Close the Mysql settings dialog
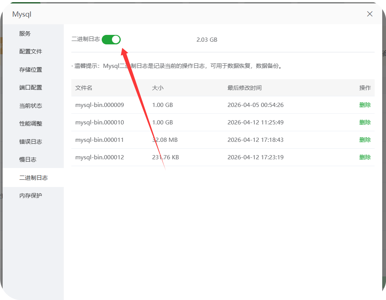 coord(370,14)
